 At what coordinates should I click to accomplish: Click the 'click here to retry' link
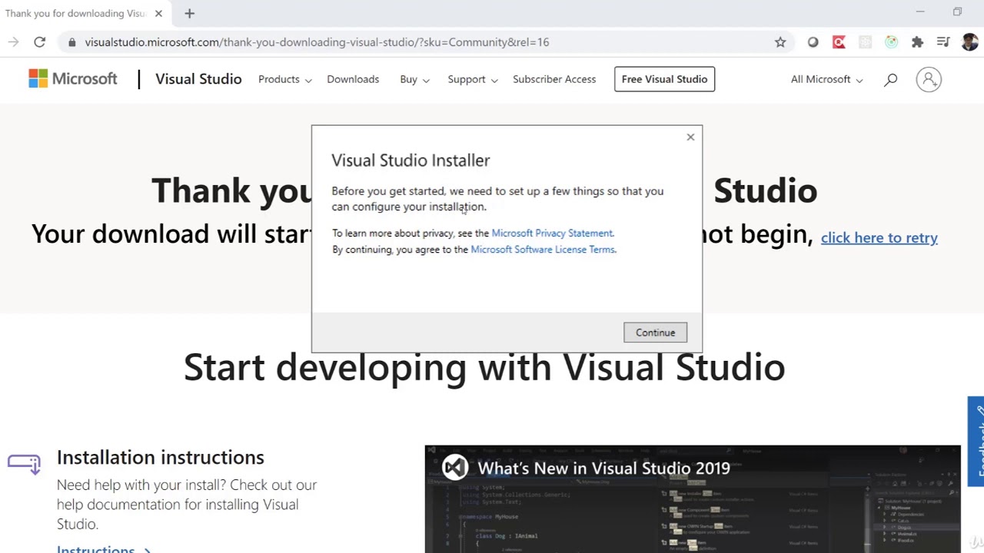click(879, 237)
